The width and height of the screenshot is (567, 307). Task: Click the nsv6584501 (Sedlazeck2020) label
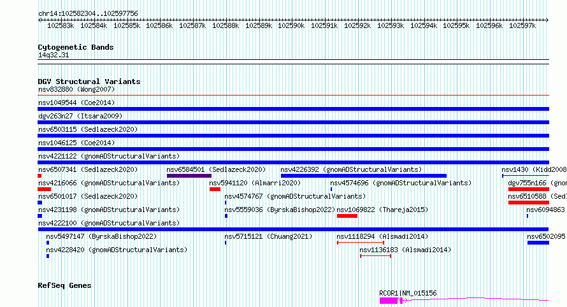pyautogui.click(x=216, y=169)
